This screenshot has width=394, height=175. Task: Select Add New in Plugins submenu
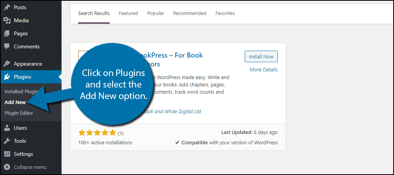[x=15, y=102]
